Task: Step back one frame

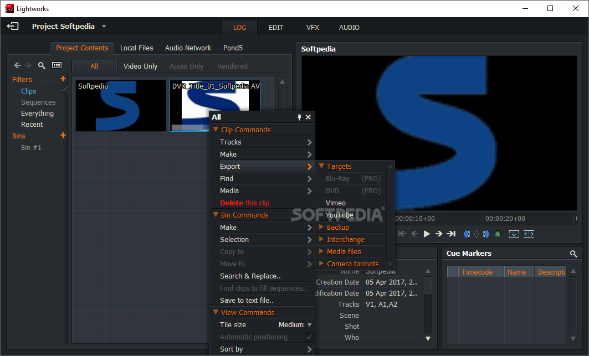Action: click(x=414, y=234)
